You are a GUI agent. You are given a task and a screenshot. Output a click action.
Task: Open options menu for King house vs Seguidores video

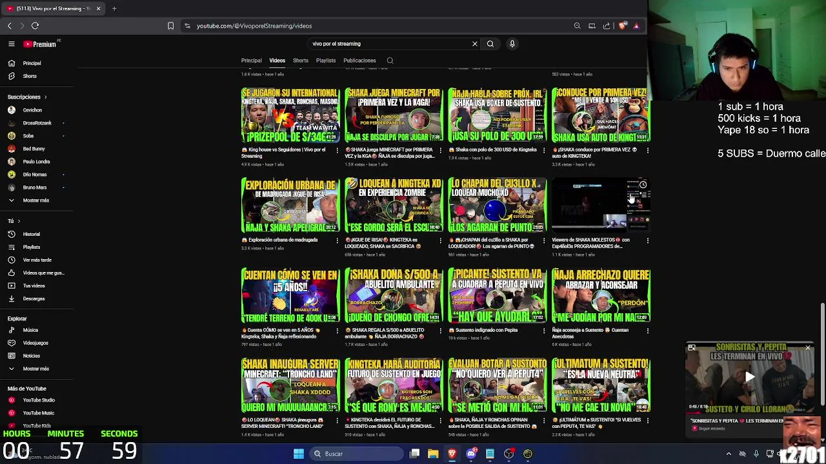click(337, 150)
